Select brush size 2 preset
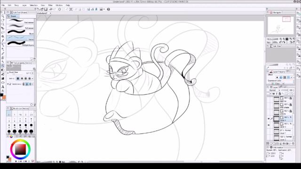This screenshot has width=301, height=169. pos(26,114)
